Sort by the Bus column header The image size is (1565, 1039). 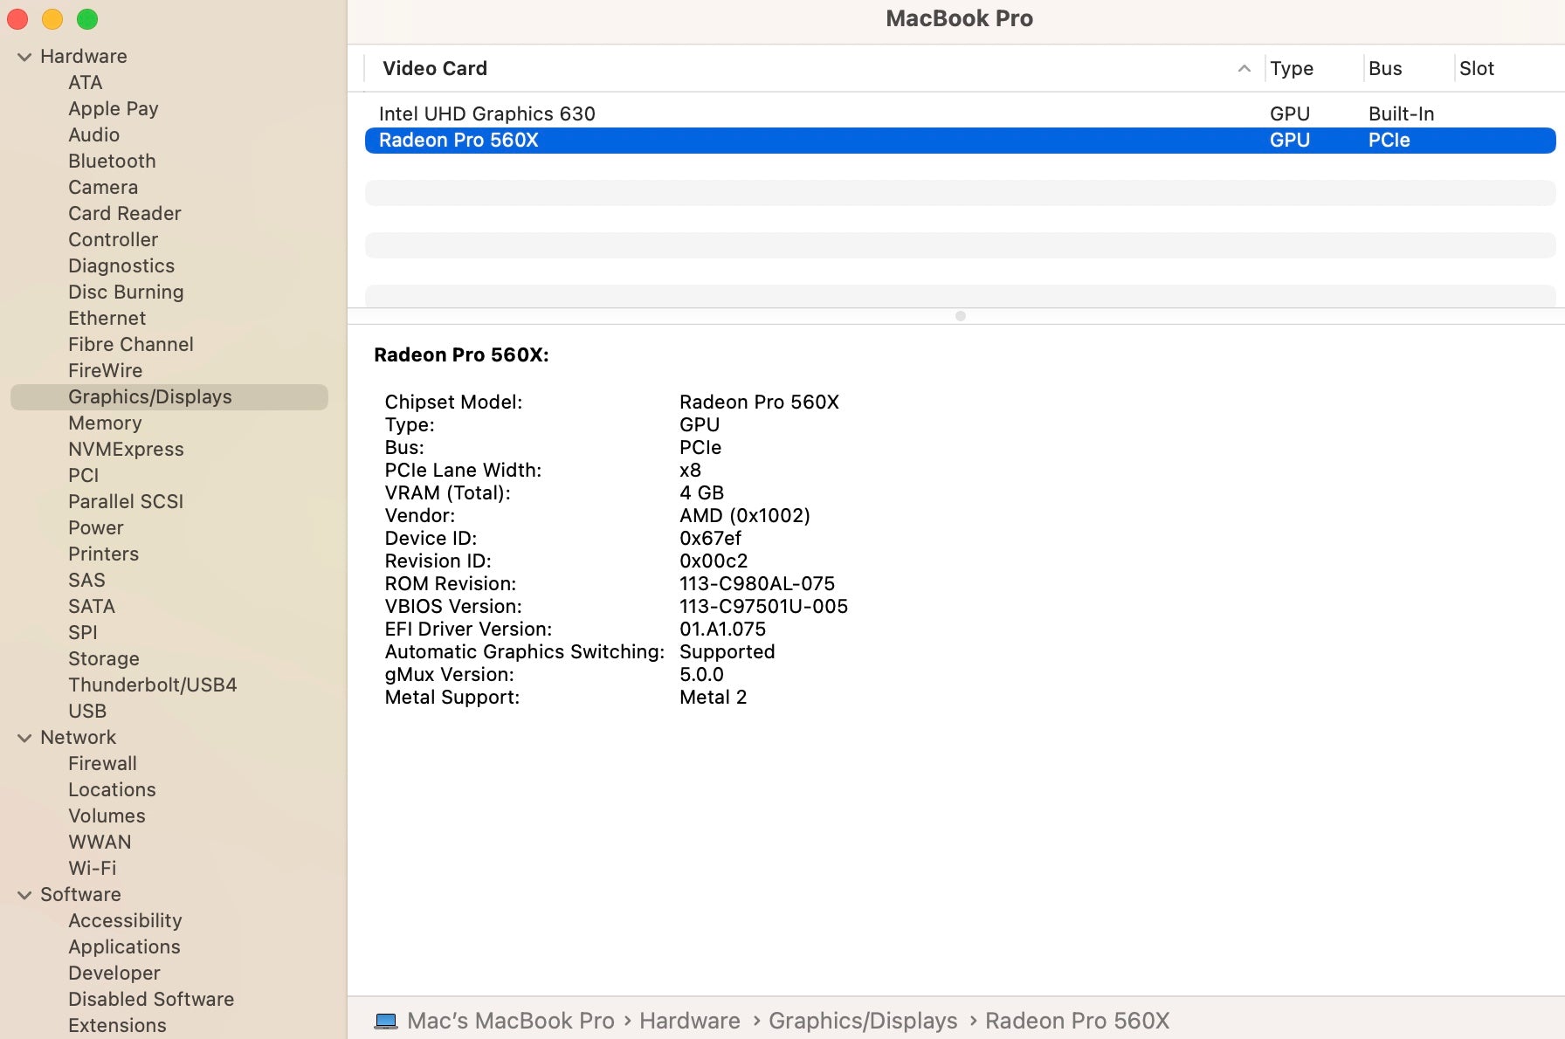tap(1384, 68)
